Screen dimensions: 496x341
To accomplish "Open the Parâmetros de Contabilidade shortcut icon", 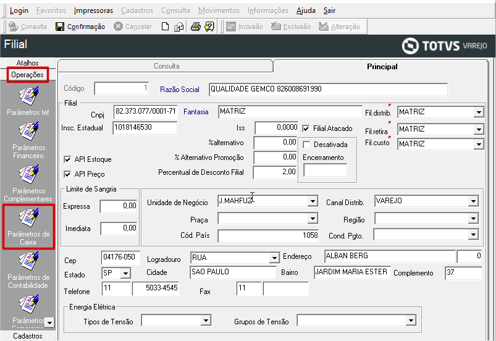I will coord(28,261).
